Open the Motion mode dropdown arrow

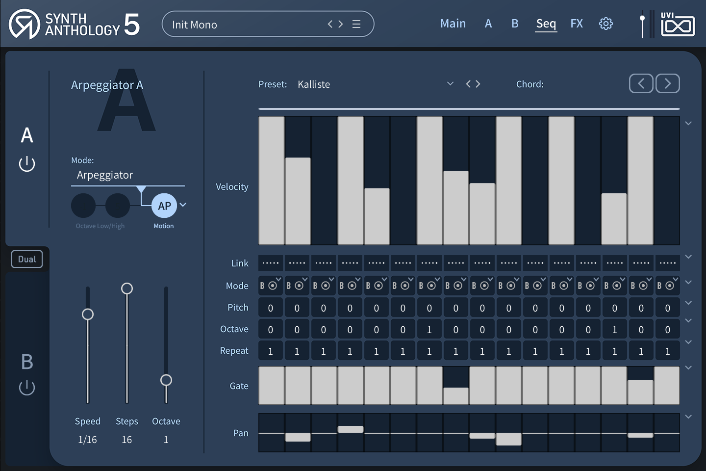tap(183, 205)
